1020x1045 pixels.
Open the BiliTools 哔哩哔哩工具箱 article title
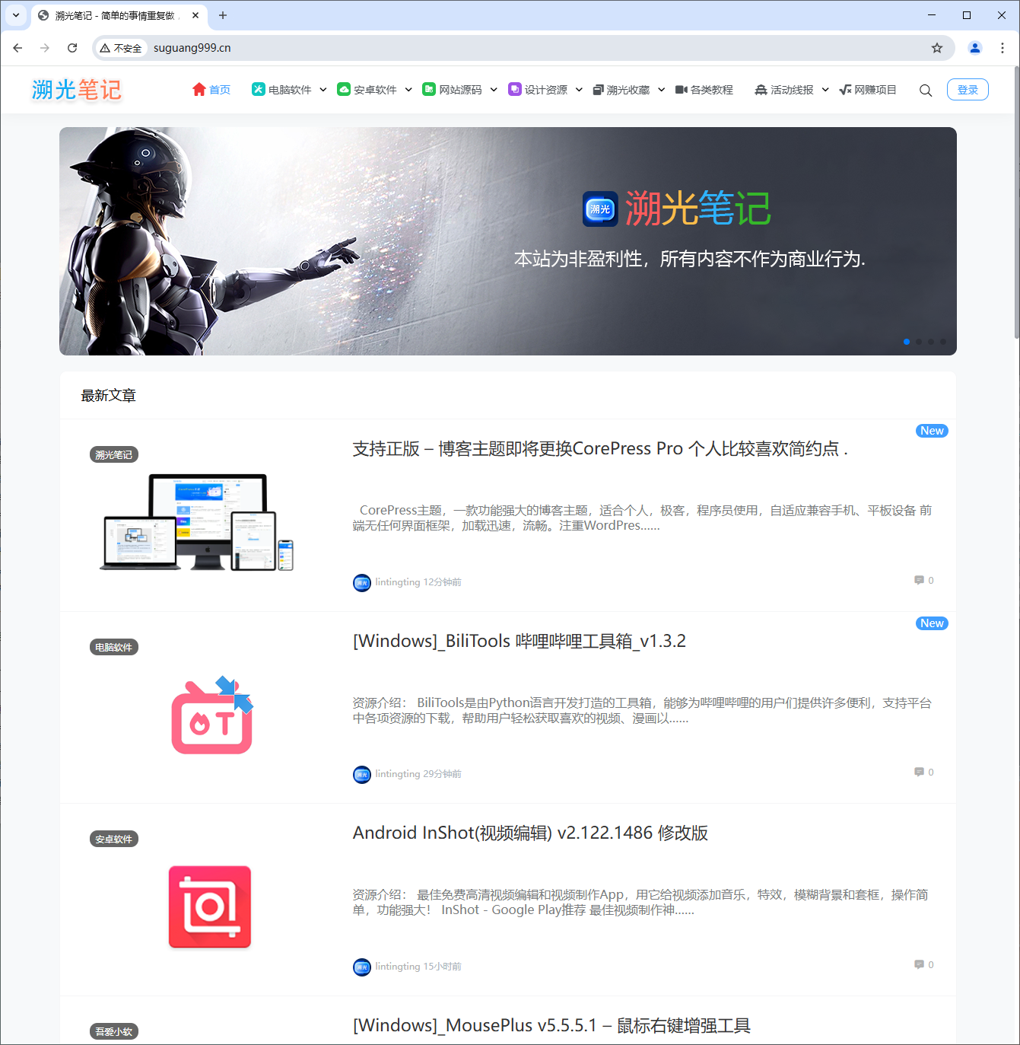coord(520,641)
